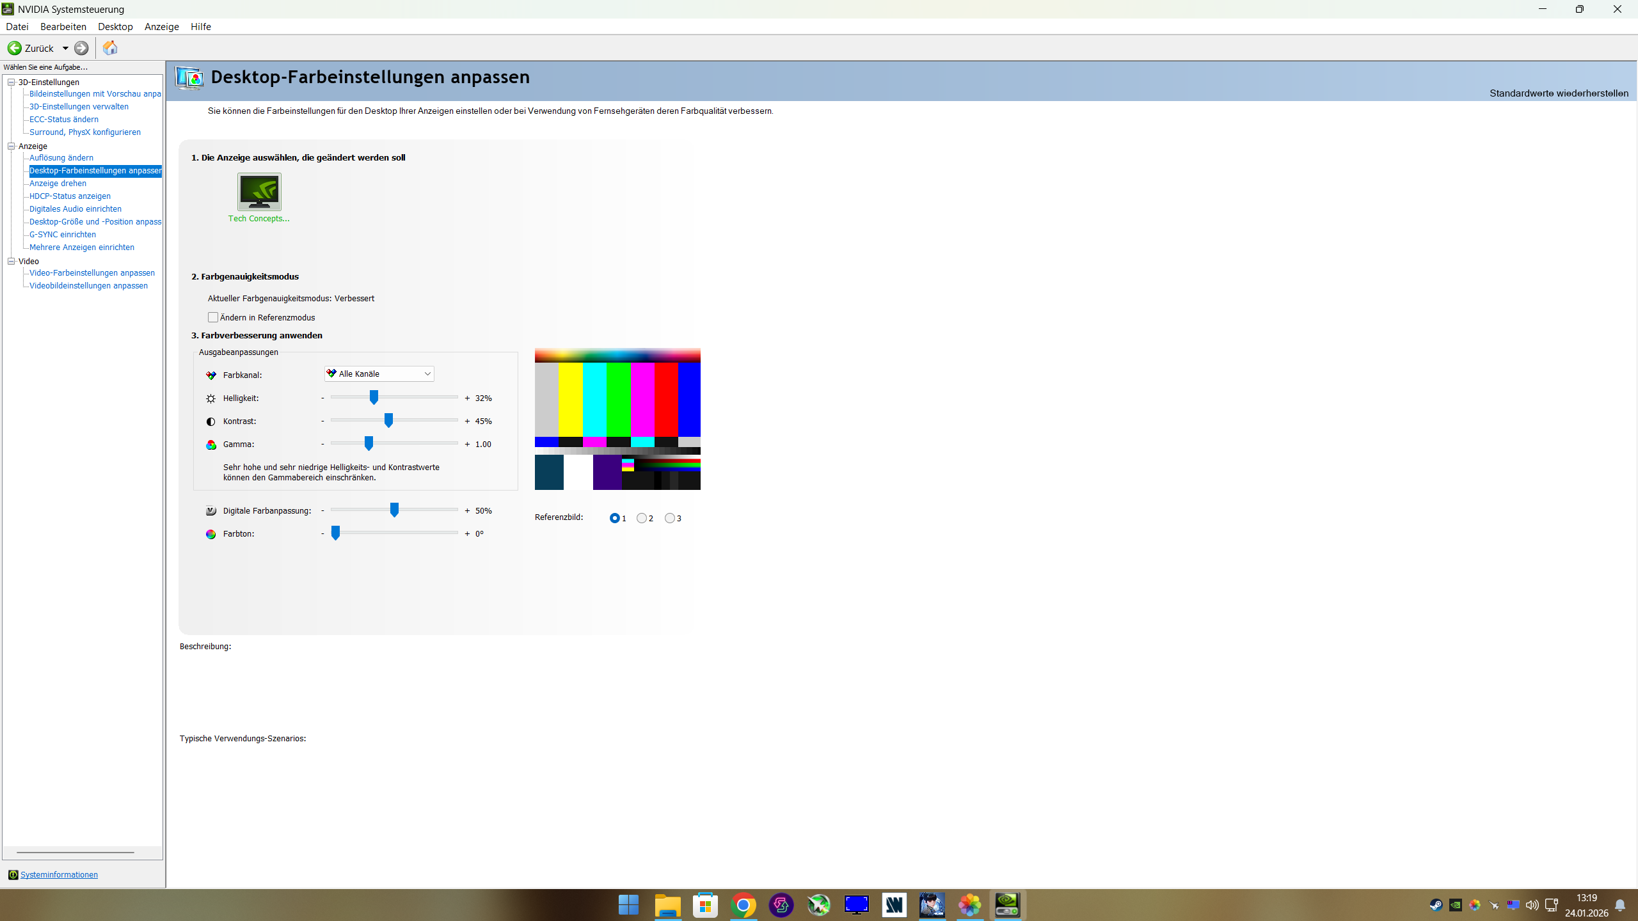Open Google Chrome from the taskbar

pos(743,905)
